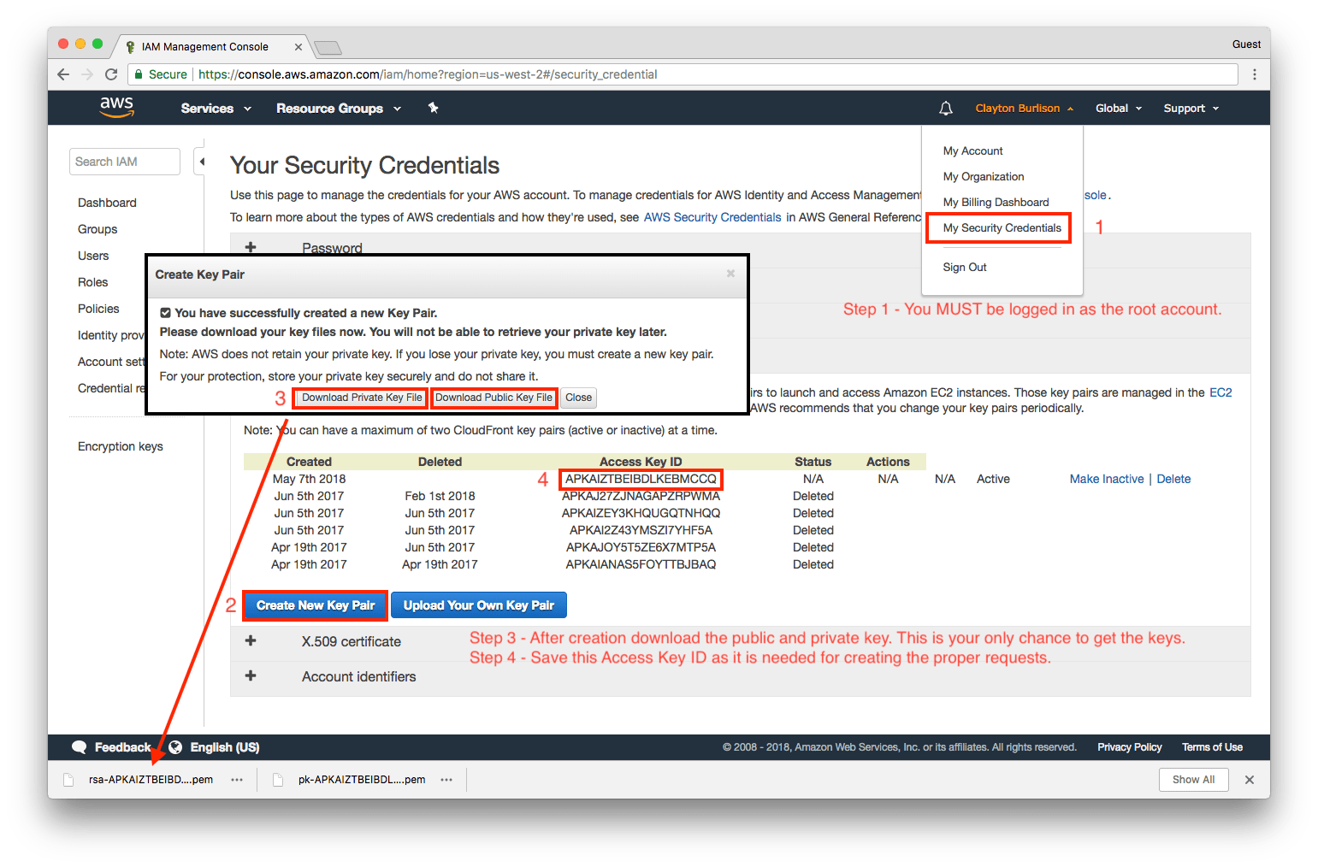Click the pin shortcut icon in the navbar
The image size is (1318, 867).
434,108
